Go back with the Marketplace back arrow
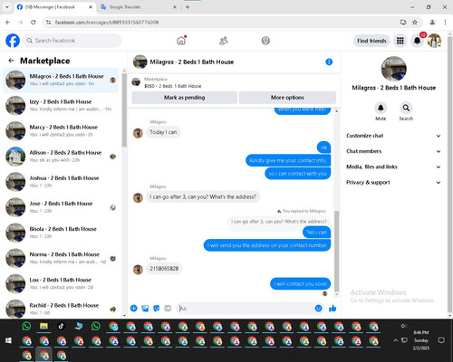 tap(11, 61)
